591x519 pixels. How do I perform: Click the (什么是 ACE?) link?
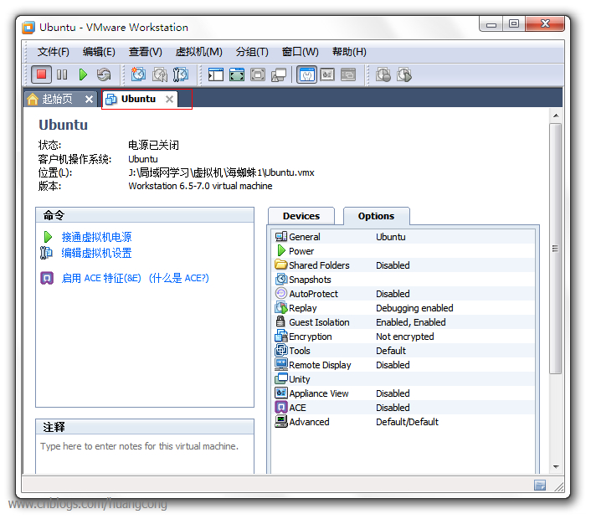point(178,278)
